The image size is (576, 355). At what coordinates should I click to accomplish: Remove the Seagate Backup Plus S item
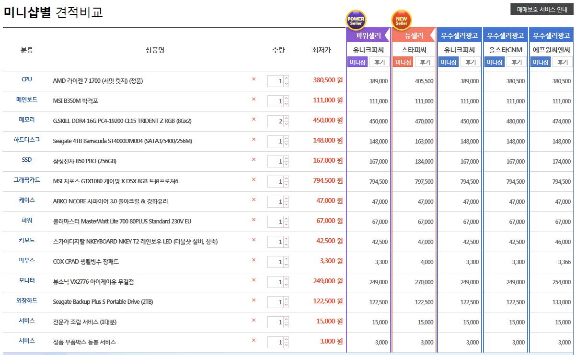pyautogui.click(x=253, y=300)
